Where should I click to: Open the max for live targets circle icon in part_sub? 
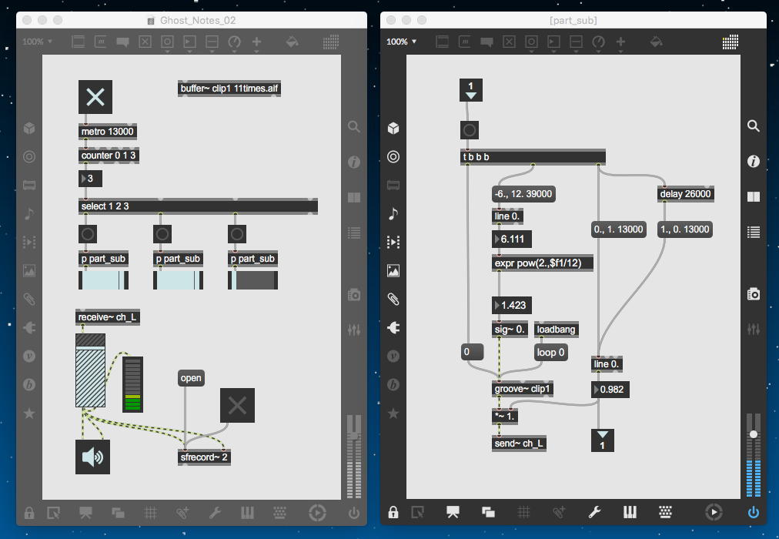pyautogui.click(x=393, y=157)
